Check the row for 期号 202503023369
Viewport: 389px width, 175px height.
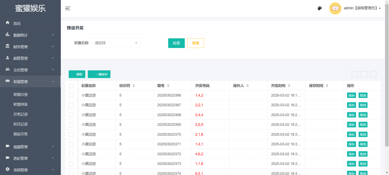click(x=71, y=125)
